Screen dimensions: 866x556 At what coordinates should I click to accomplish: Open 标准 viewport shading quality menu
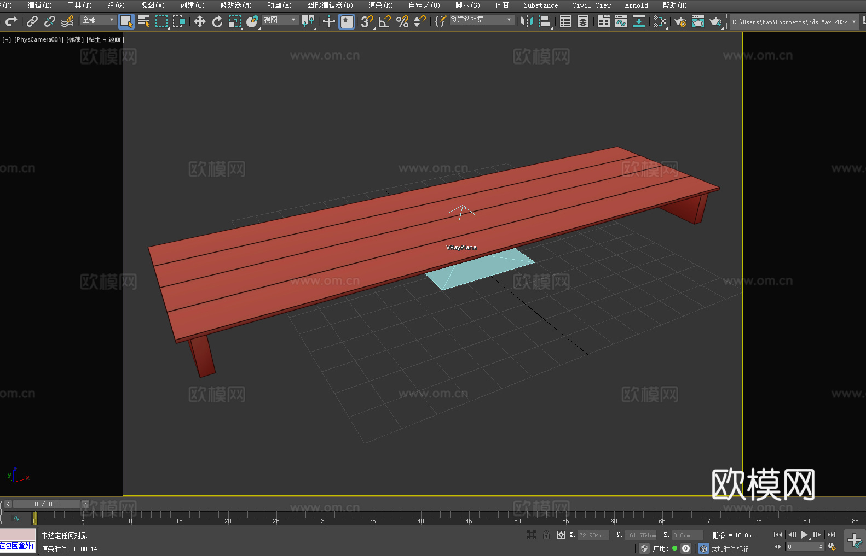75,39
